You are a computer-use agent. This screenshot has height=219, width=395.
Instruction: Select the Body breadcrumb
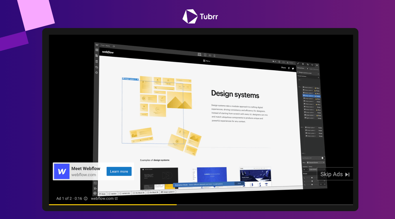pos(102,194)
